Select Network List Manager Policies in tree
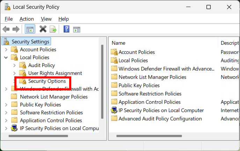 point(54,97)
